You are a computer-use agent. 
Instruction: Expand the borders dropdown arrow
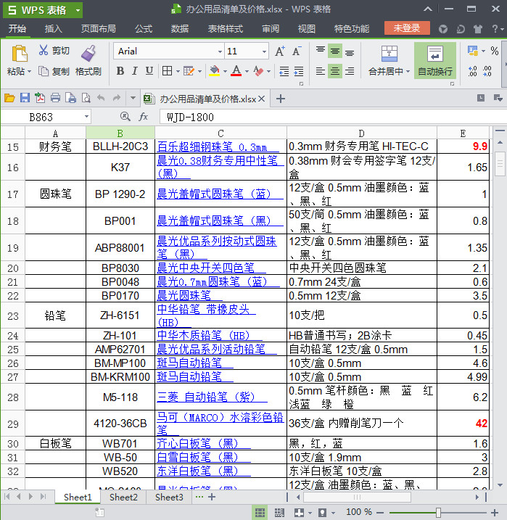coord(178,71)
